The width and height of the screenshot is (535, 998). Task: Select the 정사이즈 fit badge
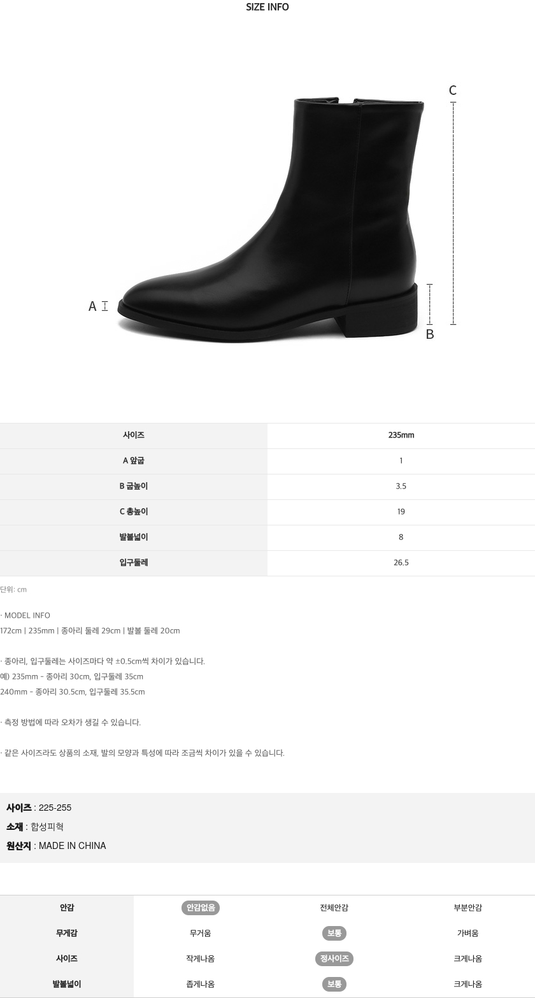[x=334, y=959]
